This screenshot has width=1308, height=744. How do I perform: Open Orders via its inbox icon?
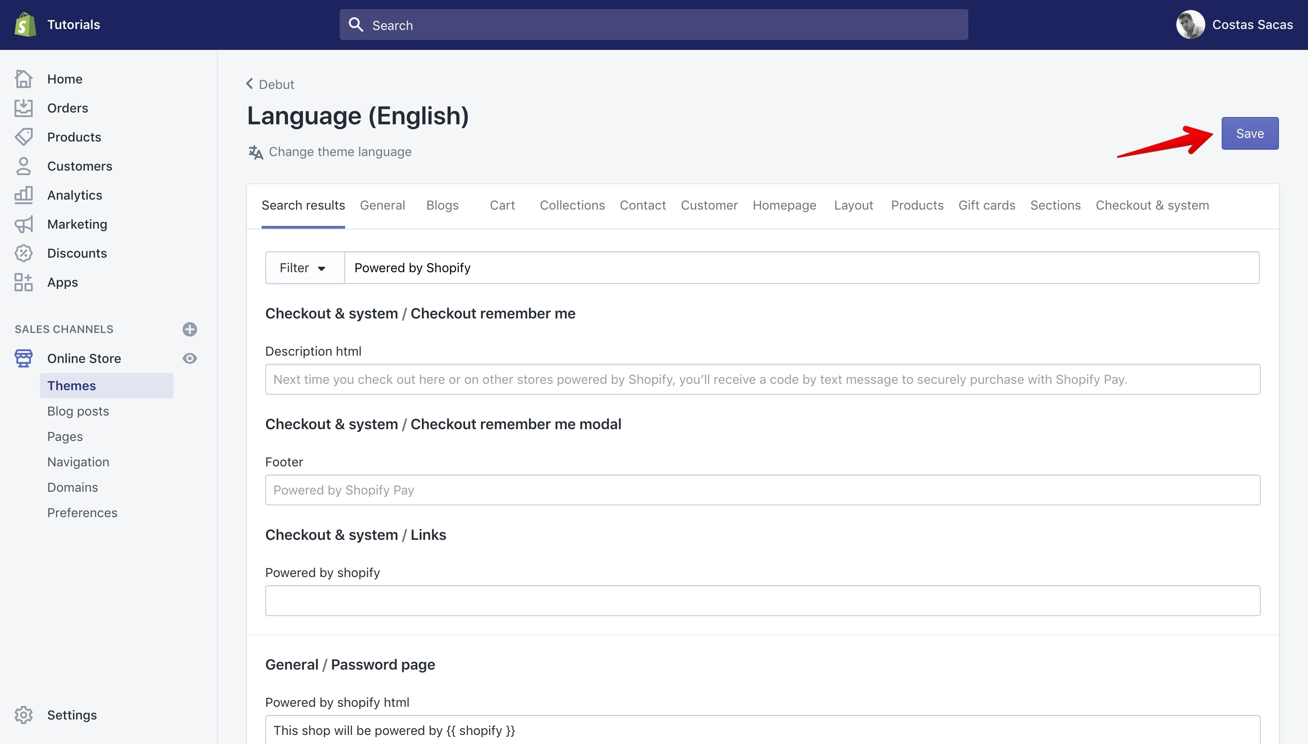[x=24, y=108]
